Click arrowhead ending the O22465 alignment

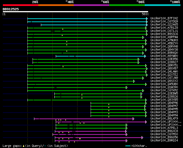[147, 25]
